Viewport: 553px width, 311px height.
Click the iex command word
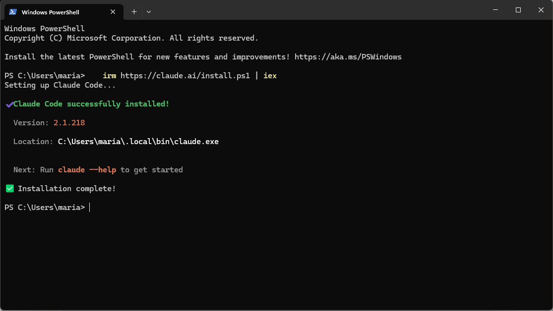click(x=270, y=76)
